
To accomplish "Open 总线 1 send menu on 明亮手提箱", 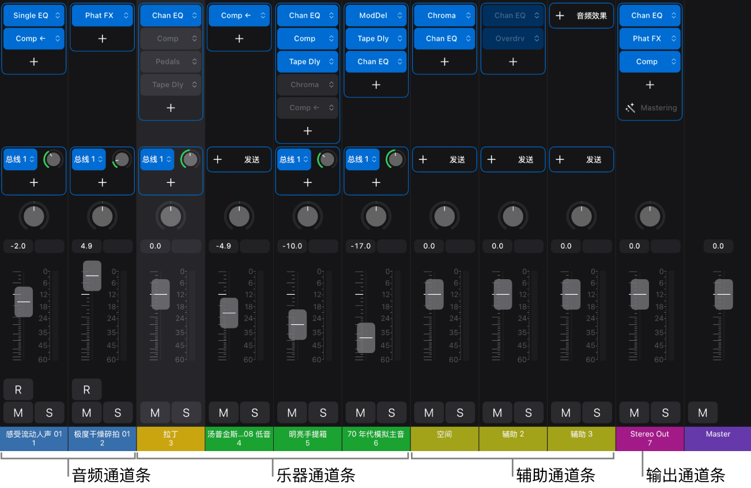I will click(x=293, y=160).
